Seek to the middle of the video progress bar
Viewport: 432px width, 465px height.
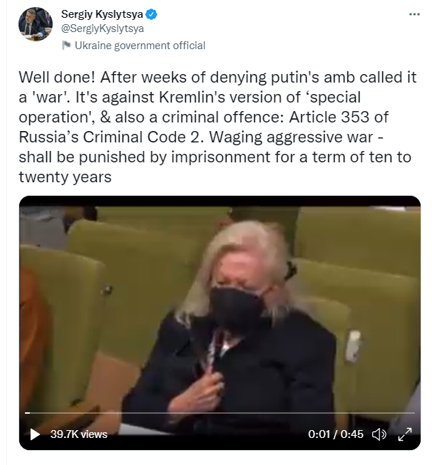(x=220, y=412)
